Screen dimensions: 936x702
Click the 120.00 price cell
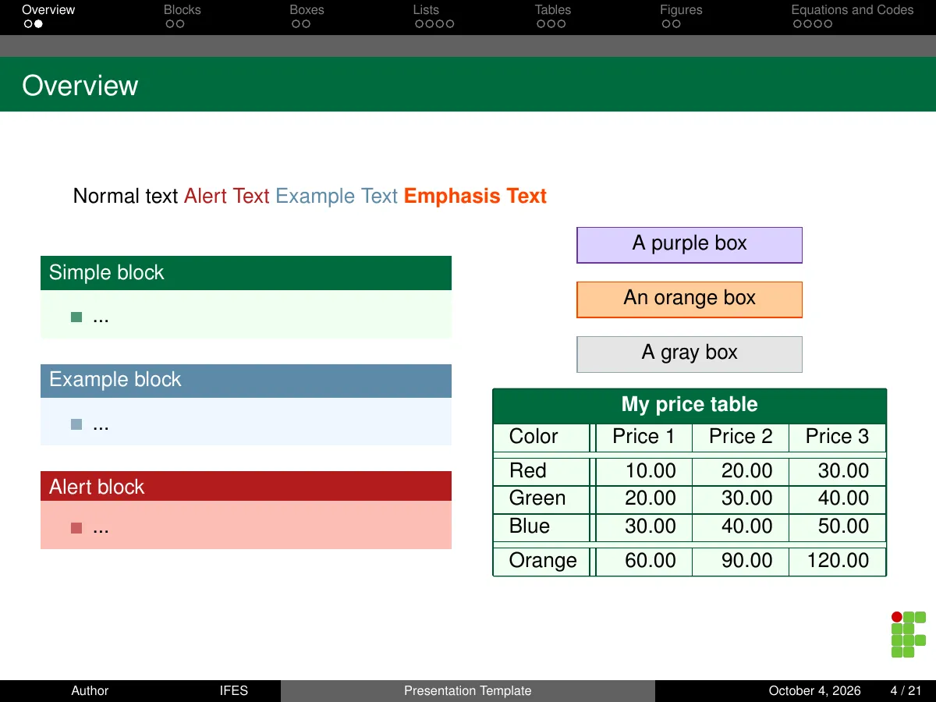(x=838, y=561)
